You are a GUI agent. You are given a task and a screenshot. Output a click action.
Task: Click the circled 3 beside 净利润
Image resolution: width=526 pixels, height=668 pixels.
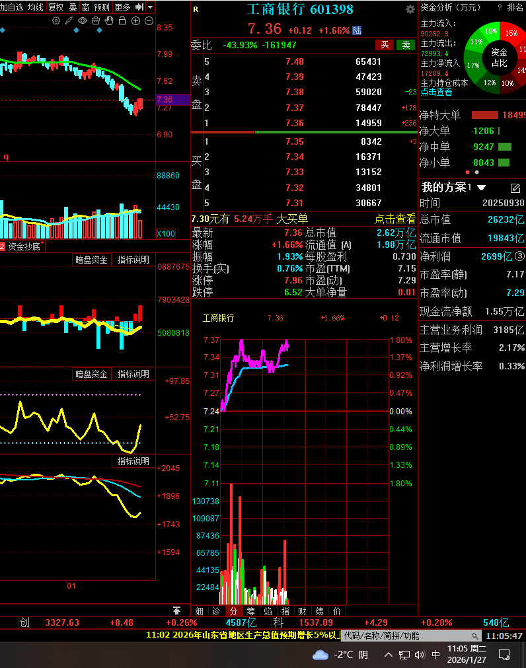point(519,256)
